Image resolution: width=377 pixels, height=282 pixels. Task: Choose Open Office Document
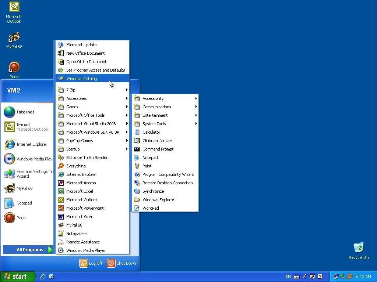tap(92, 61)
